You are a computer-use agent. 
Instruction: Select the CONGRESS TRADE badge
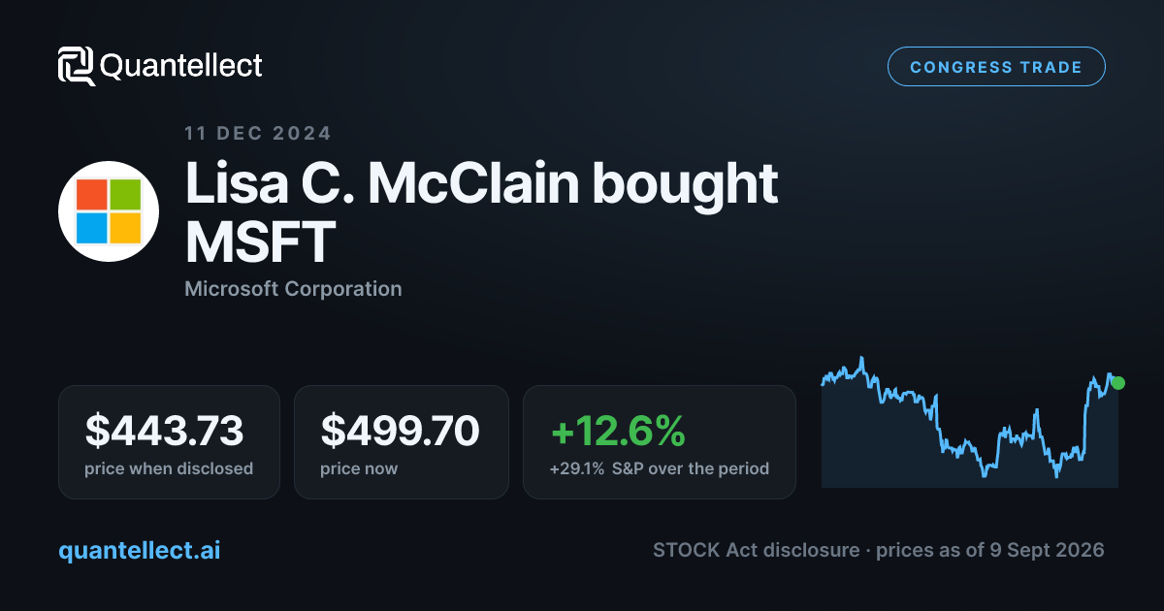(x=996, y=67)
